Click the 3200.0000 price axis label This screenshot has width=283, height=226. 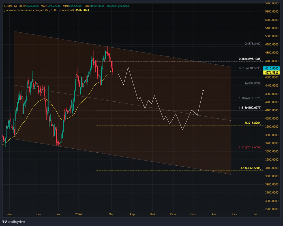pos(272,184)
